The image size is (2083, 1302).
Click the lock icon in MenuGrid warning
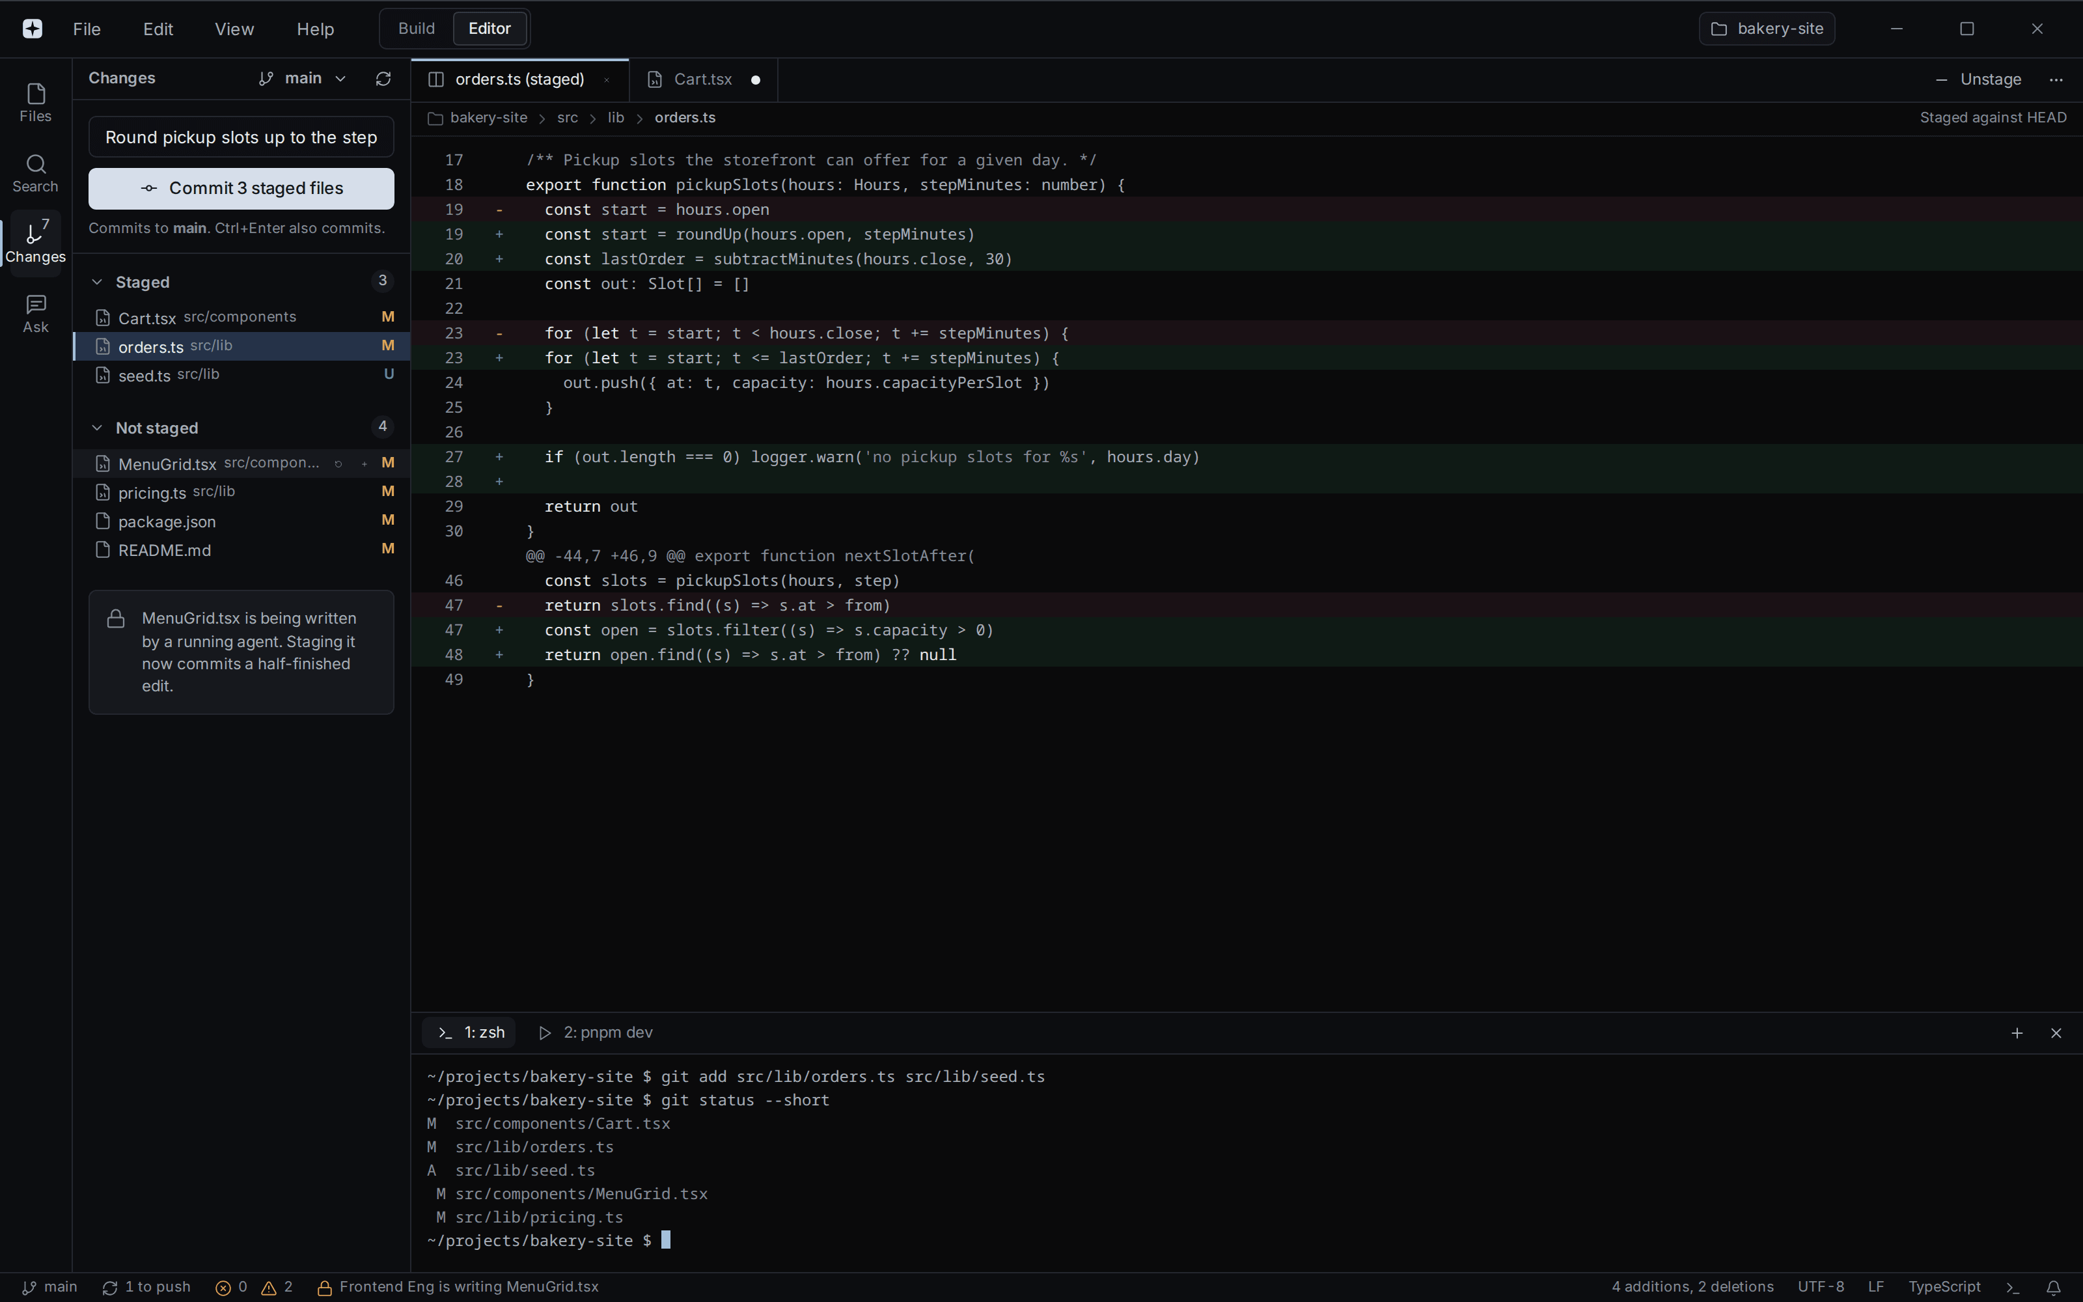click(115, 619)
